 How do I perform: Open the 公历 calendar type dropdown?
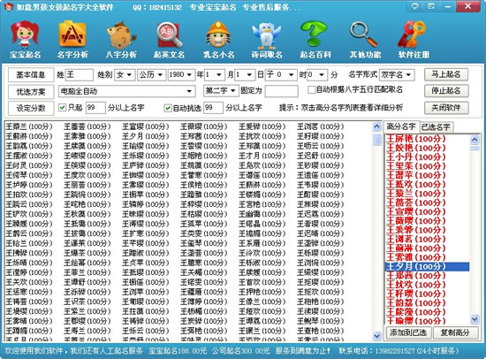151,75
